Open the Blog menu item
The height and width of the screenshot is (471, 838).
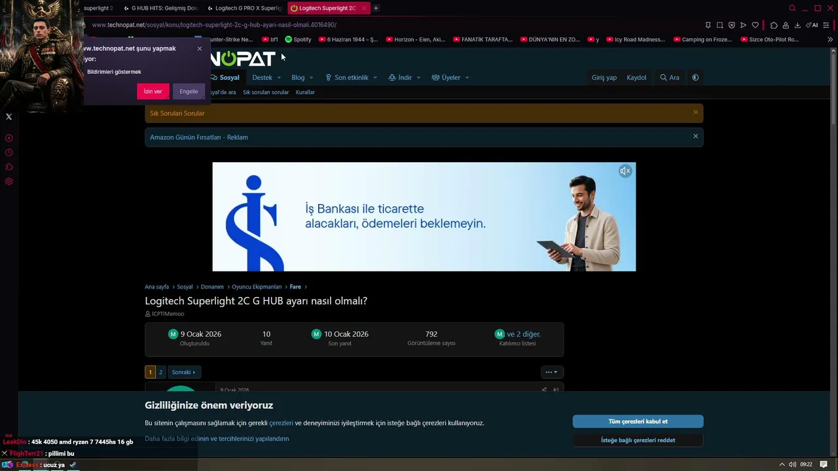tap(298, 77)
